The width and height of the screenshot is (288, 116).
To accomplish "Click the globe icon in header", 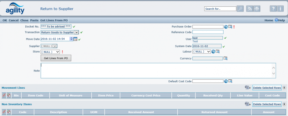I will (x=256, y=9).
